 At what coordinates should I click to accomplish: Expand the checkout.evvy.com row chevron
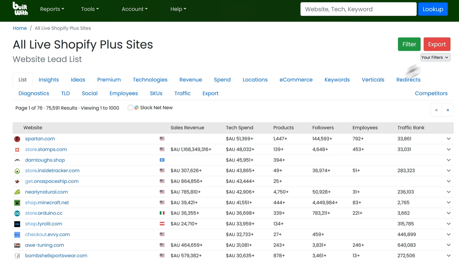449,234
